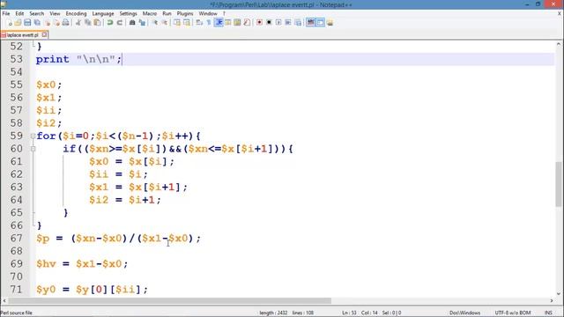Click the Stop Recording macro icon
The image size is (564, 317).
tap(269, 23)
